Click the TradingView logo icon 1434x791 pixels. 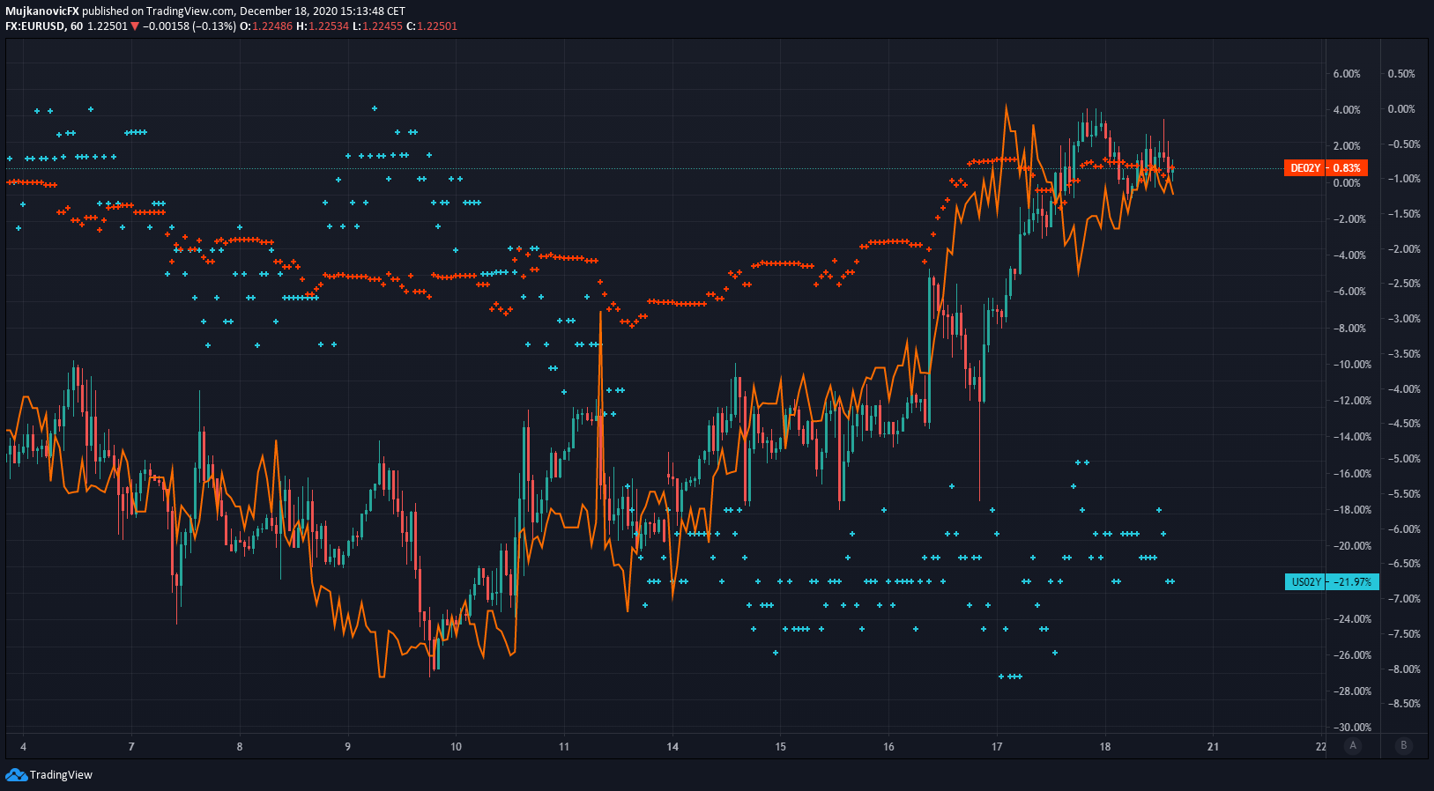pyautogui.click(x=16, y=775)
